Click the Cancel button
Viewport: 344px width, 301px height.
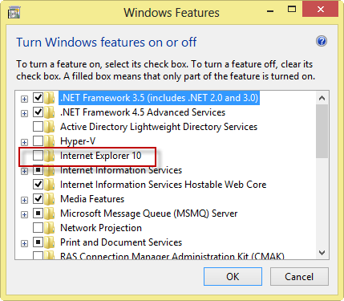click(x=299, y=277)
